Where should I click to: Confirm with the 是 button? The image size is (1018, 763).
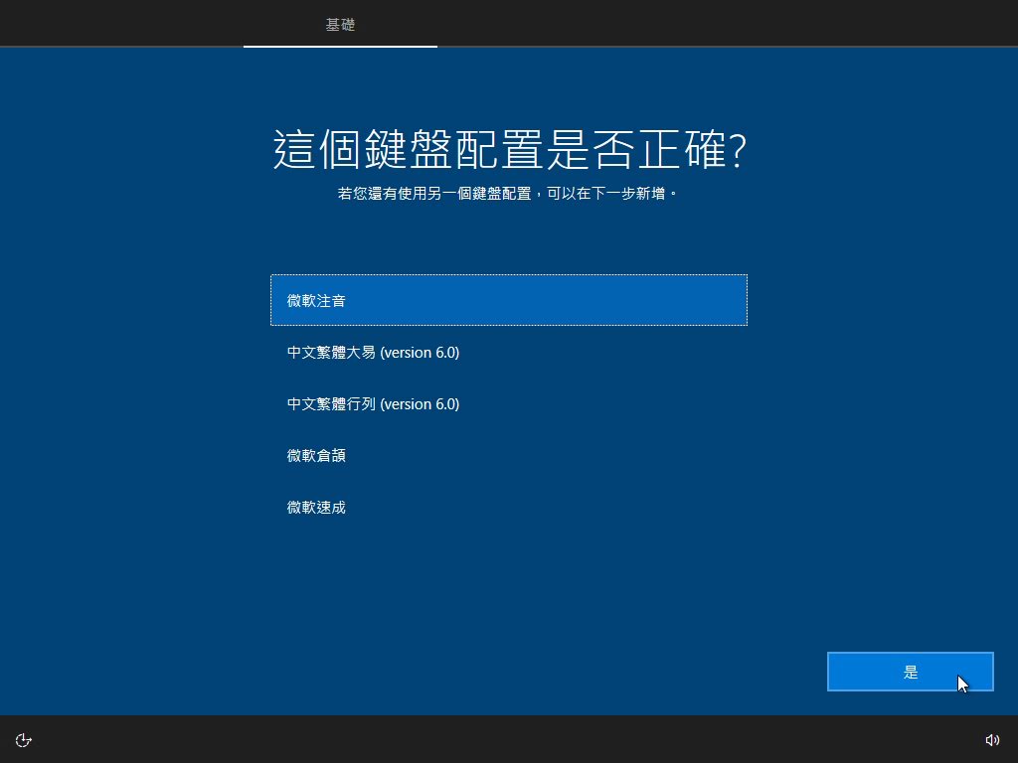911,672
